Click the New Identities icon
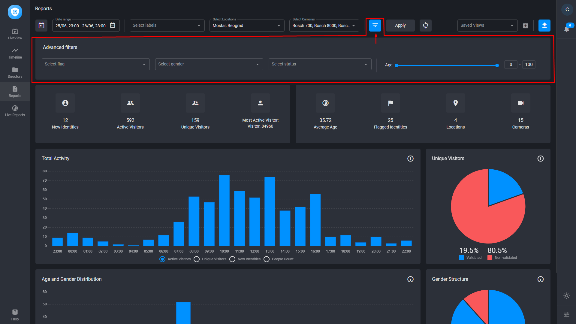Screen dimensions: 576x324 pyautogui.click(x=65, y=103)
